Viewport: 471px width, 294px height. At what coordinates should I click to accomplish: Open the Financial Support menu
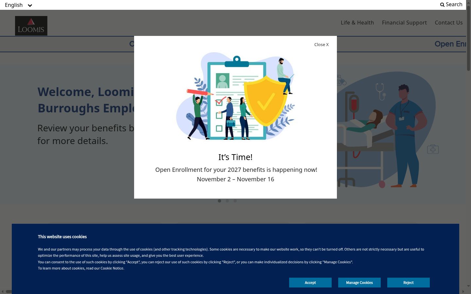tap(404, 23)
